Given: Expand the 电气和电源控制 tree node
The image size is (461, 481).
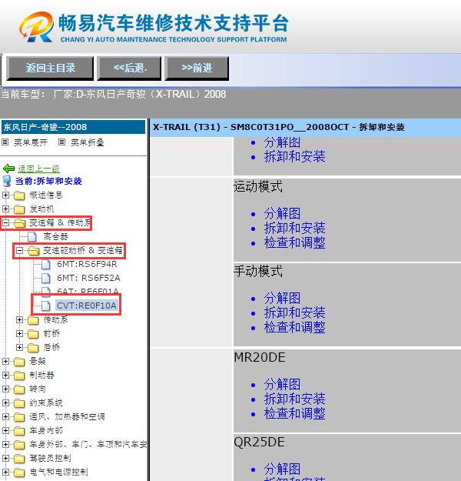Looking at the screenshot, I should coord(5,472).
